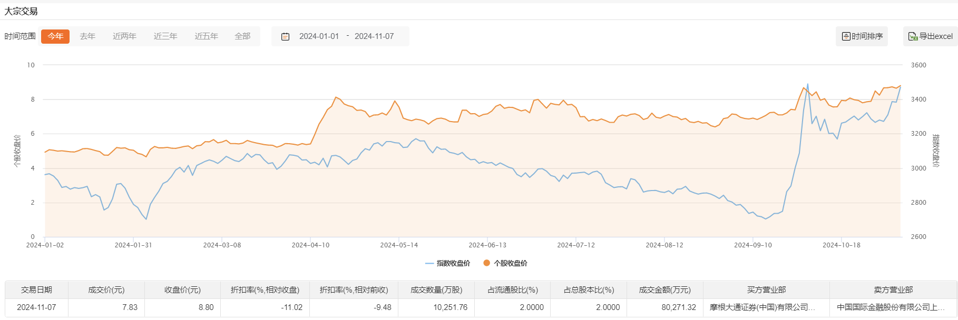Select the 今年 time range tab

(x=55, y=36)
